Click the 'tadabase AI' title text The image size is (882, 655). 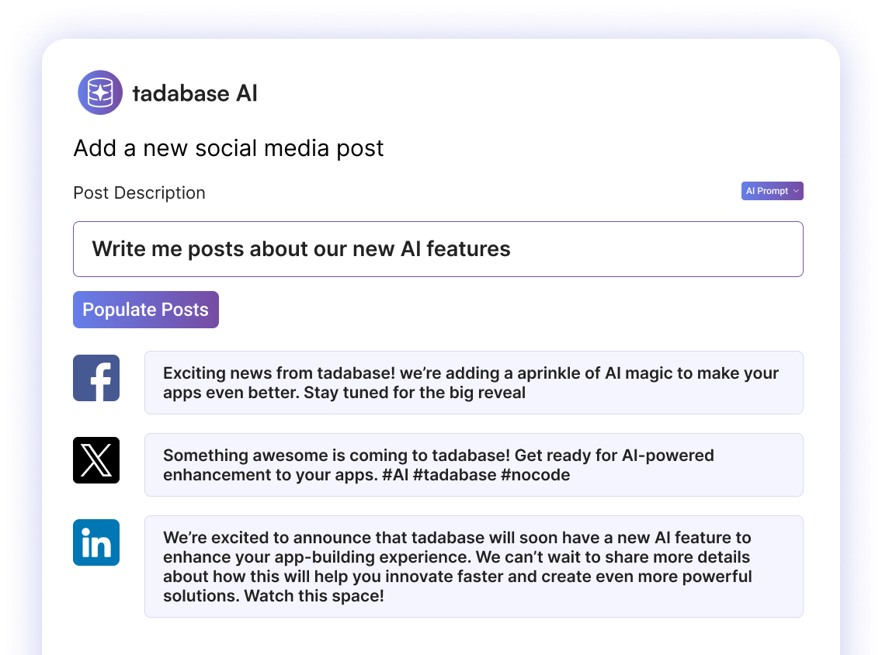[195, 93]
